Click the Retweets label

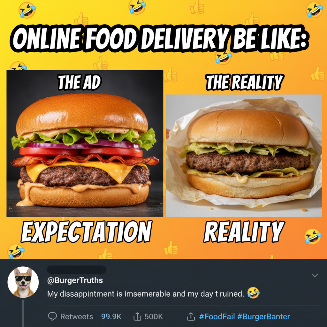(77, 316)
